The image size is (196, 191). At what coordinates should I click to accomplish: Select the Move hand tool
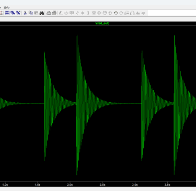tap(105, 13)
